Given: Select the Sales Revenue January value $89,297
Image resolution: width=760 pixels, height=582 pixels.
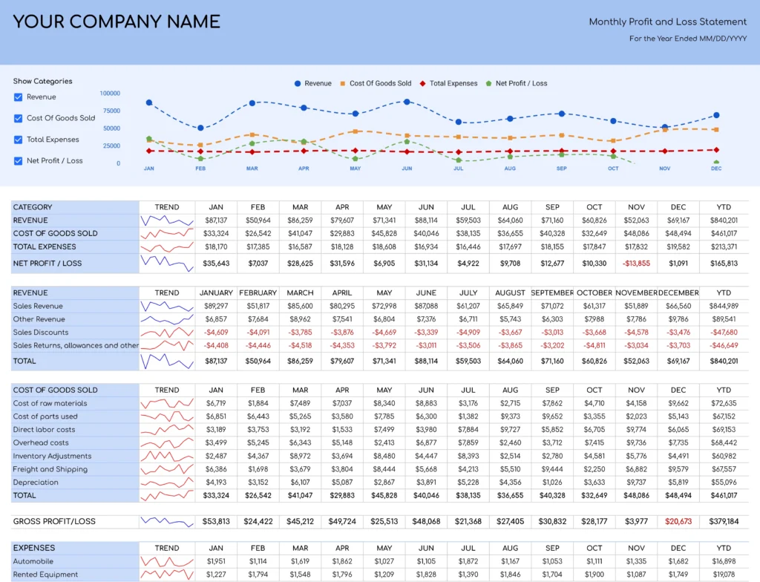Looking at the screenshot, I should 216,306.
